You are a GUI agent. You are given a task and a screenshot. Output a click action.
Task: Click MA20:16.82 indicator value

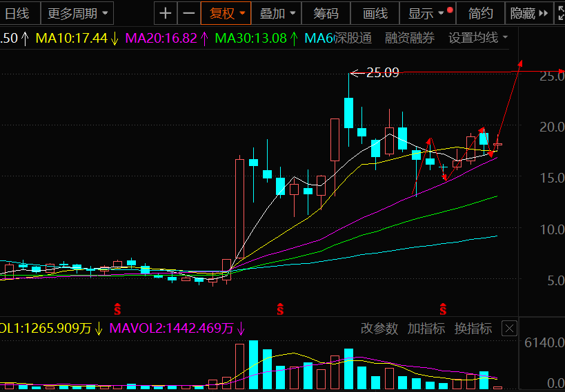161,38
